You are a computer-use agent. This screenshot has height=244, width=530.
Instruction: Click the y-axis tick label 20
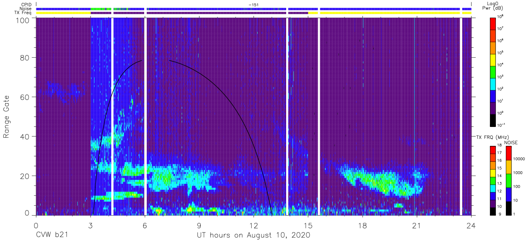[x=25, y=176]
